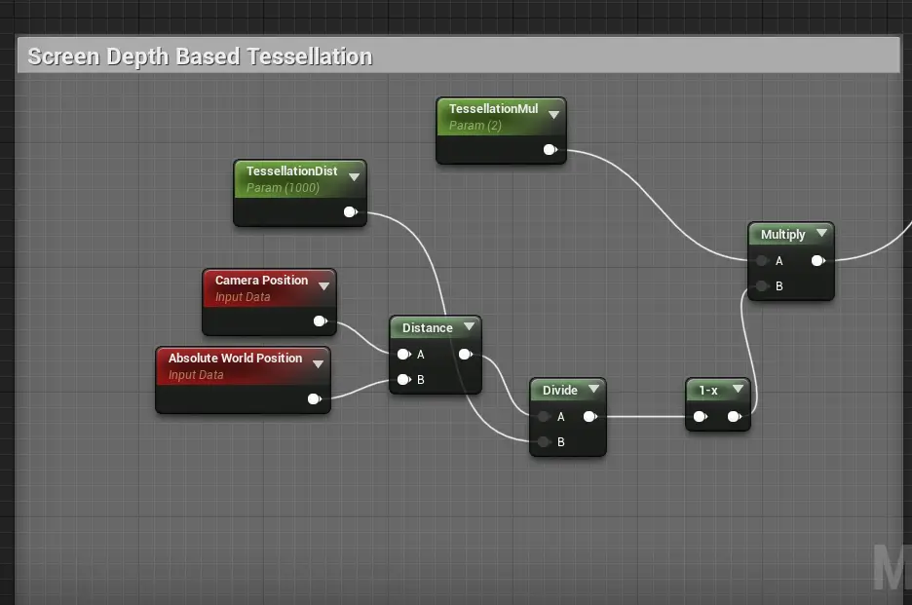Select the Absolute World Position node title

[x=235, y=359]
